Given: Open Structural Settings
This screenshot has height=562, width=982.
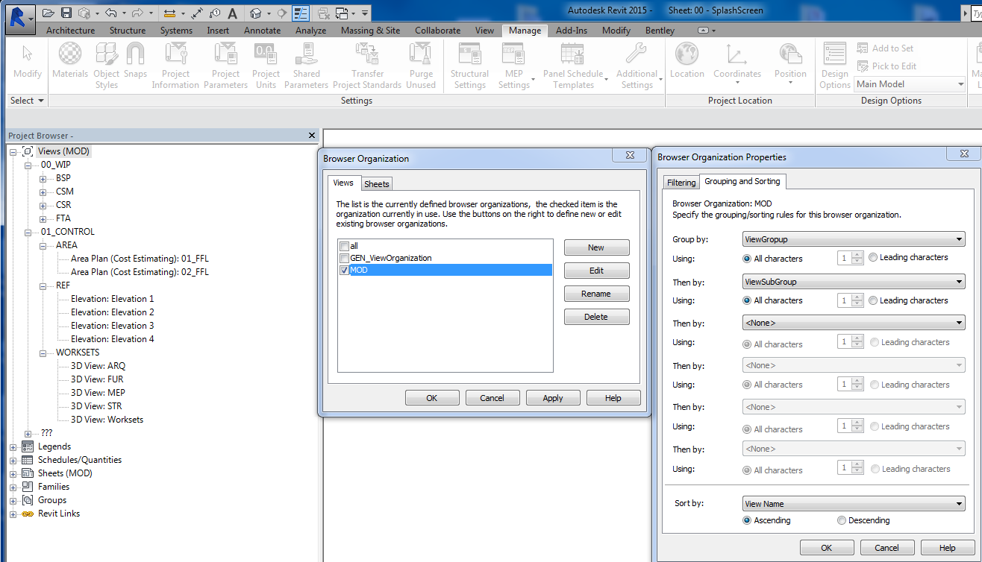Looking at the screenshot, I should (469, 66).
